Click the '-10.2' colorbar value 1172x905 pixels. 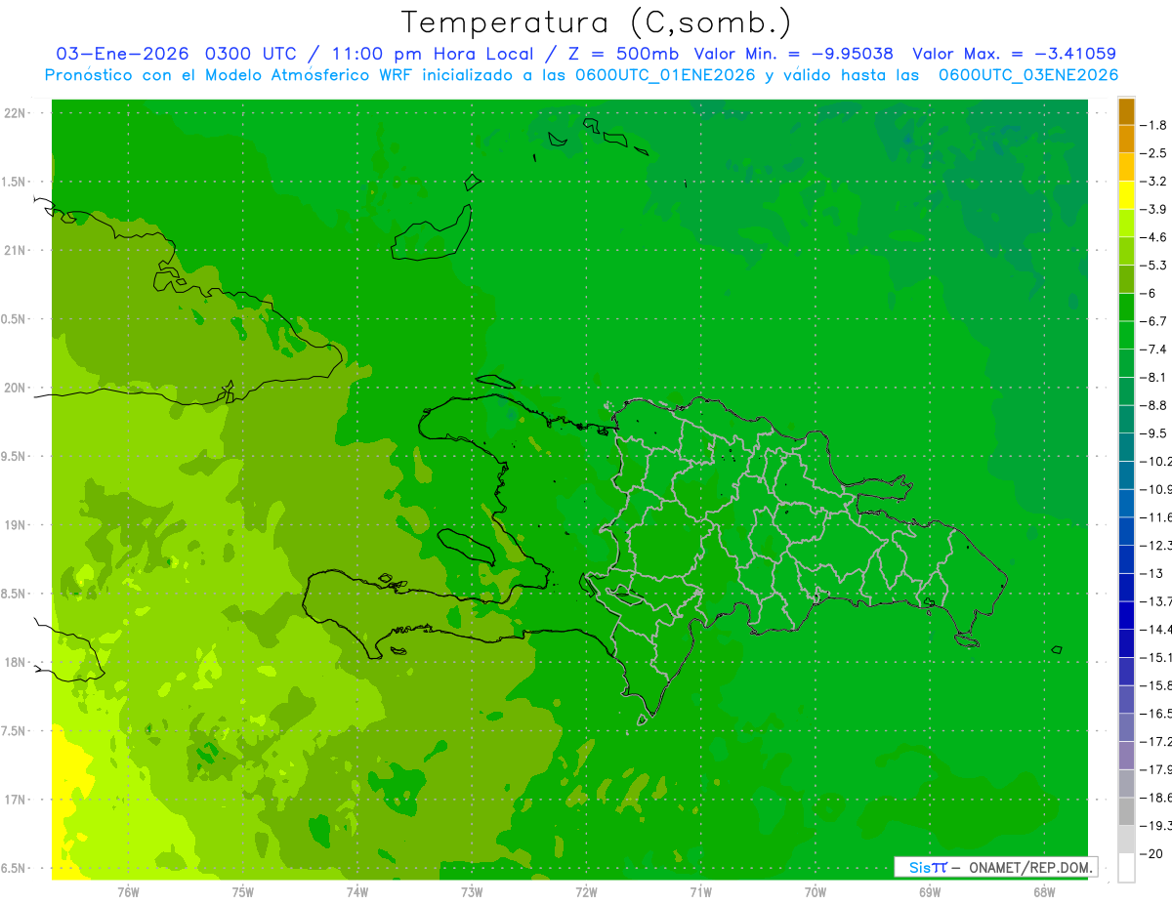tap(1158, 461)
